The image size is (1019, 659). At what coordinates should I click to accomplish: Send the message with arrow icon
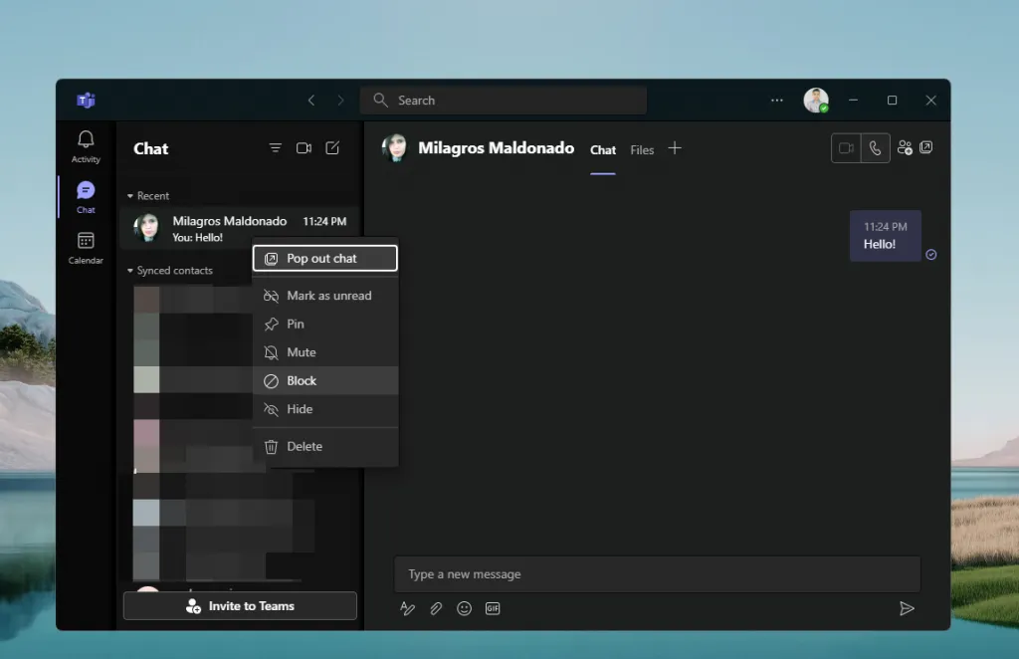click(x=907, y=608)
